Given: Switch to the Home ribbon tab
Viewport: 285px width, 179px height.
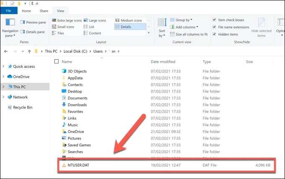Looking at the screenshot, I should pos(26,10).
